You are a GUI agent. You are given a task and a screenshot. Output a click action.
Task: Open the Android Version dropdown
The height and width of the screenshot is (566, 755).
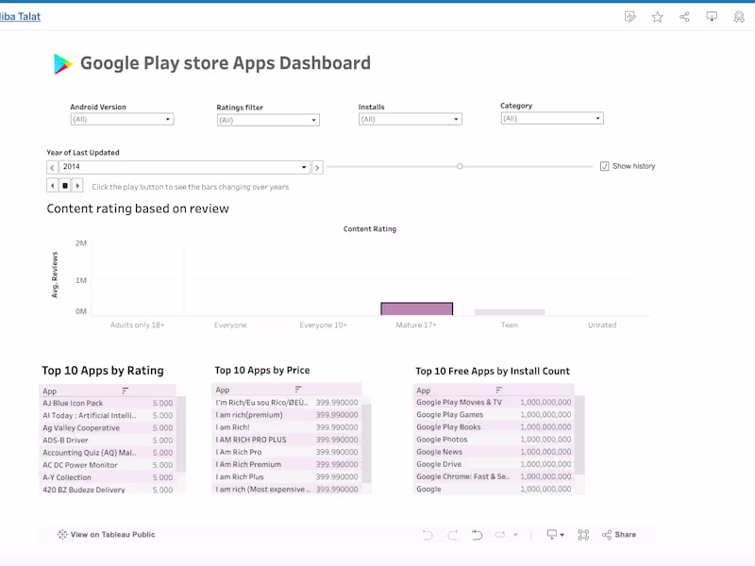122,120
